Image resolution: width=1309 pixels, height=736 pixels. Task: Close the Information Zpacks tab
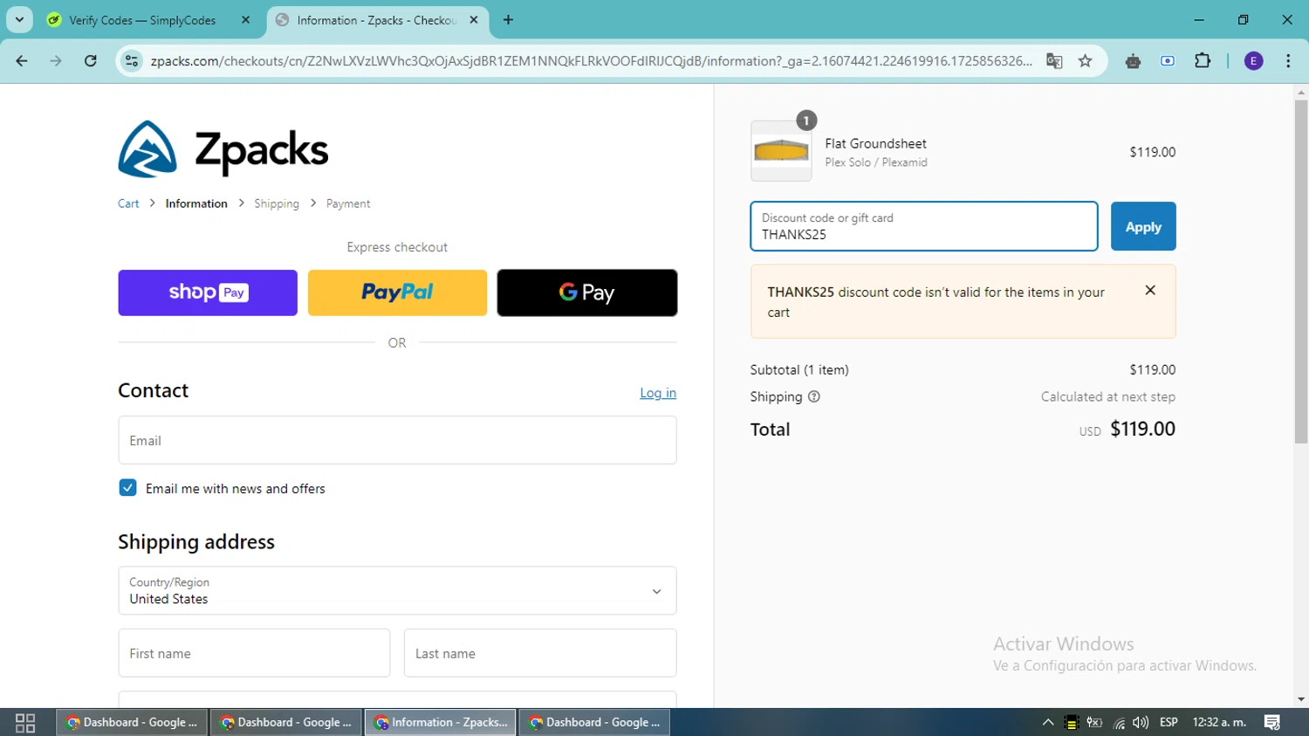tap(474, 20)
